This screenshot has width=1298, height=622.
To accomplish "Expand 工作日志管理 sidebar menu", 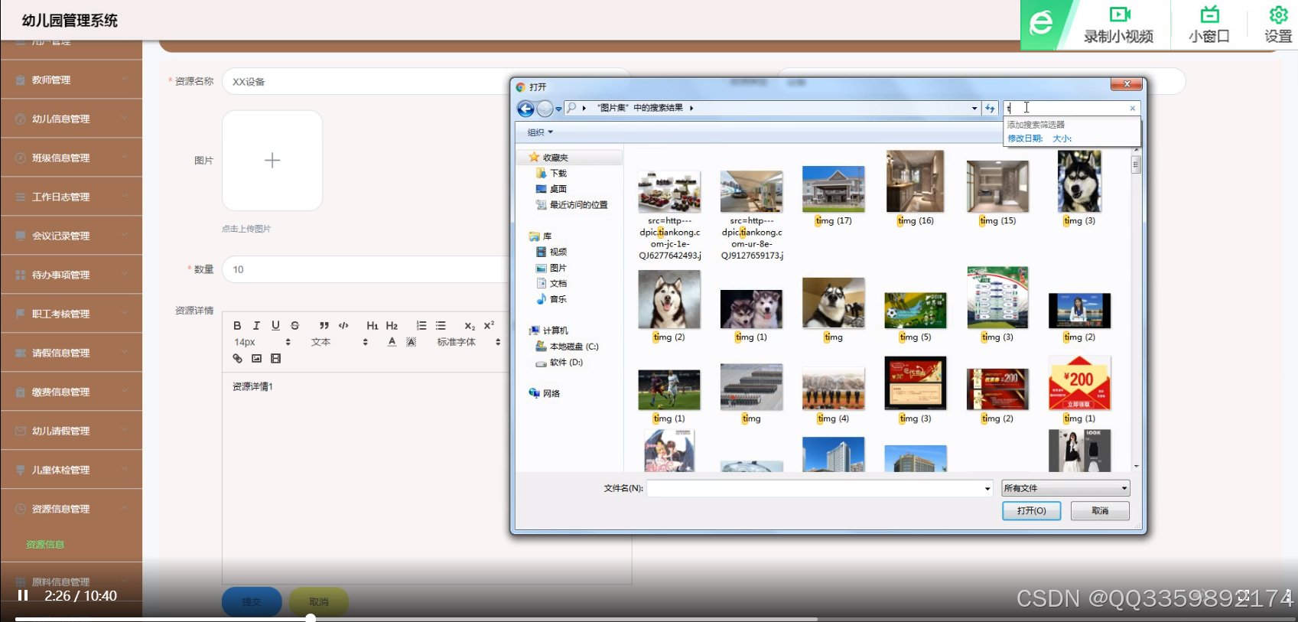I will click(71, 197).
